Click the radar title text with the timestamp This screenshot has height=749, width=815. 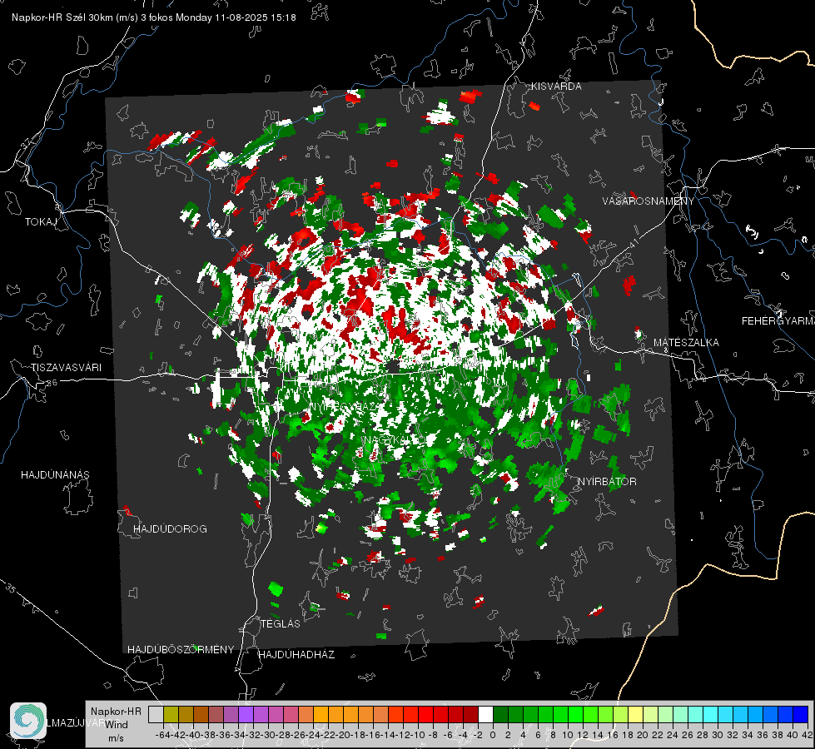154,17
